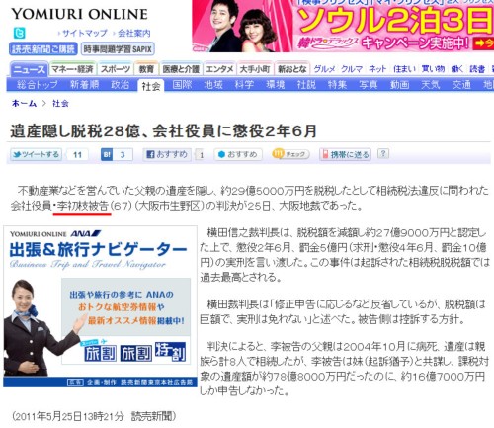Open the クルマ link
The width and height of the screenshot is (494, 428).
[x=352, y=69]
